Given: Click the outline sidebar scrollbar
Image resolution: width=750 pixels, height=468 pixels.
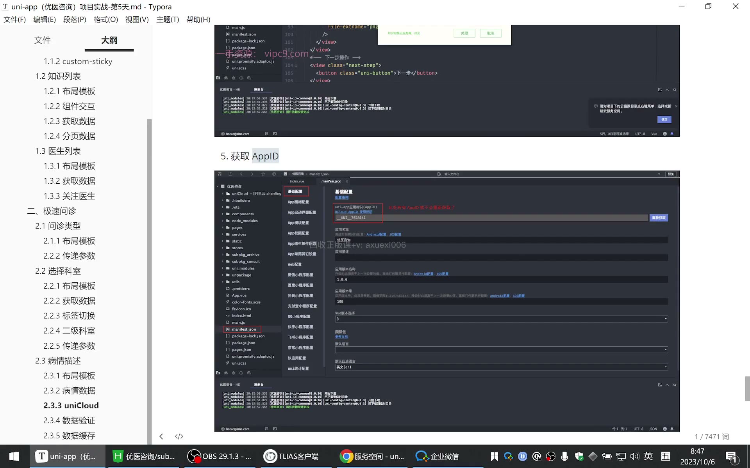Looking at the screenshot, I should tap(149, 281).
